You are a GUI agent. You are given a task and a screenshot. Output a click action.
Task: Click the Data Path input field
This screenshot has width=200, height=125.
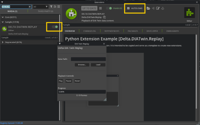click(88, 59)
